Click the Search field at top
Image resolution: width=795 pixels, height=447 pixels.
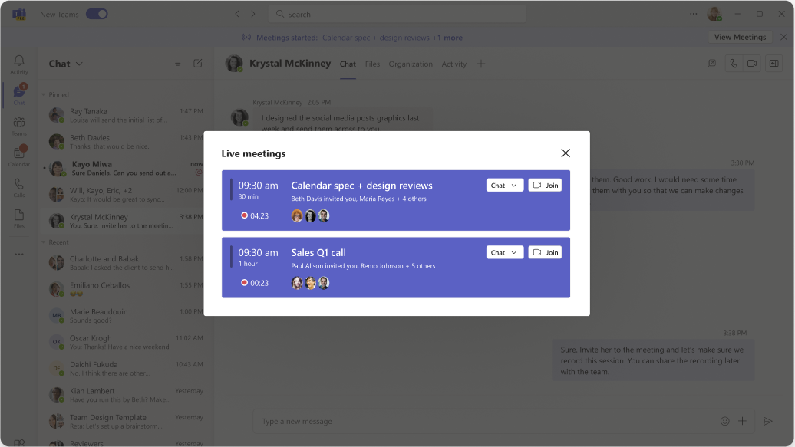pos(397,14)
